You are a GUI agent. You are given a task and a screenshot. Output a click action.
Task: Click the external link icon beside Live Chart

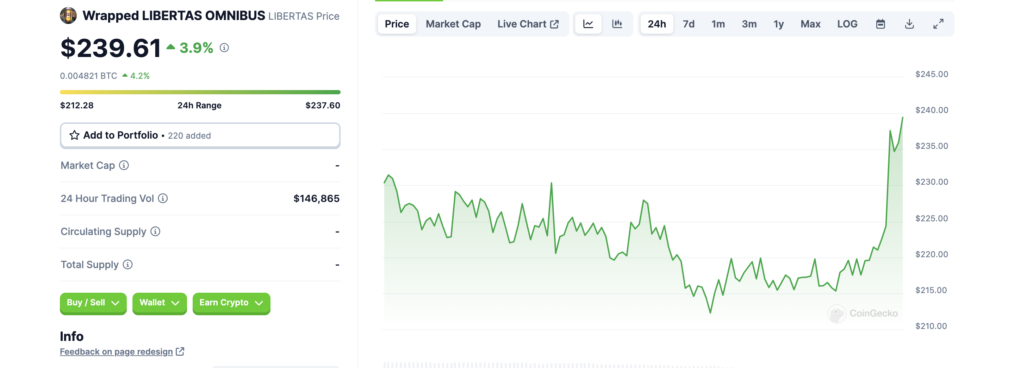[x=554, y=24]
